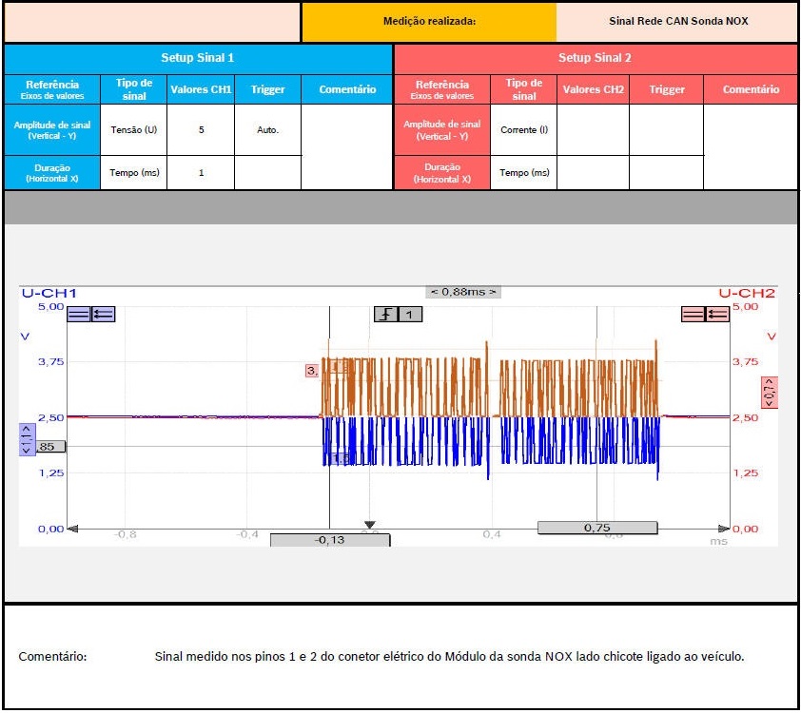Select the 0,75 cursor time label
Viewport: 801px width, 713px height.
[596, 528]
